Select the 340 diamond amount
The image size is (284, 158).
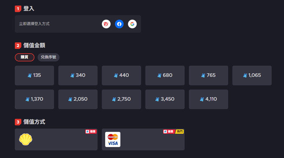[x=78, y=75]
